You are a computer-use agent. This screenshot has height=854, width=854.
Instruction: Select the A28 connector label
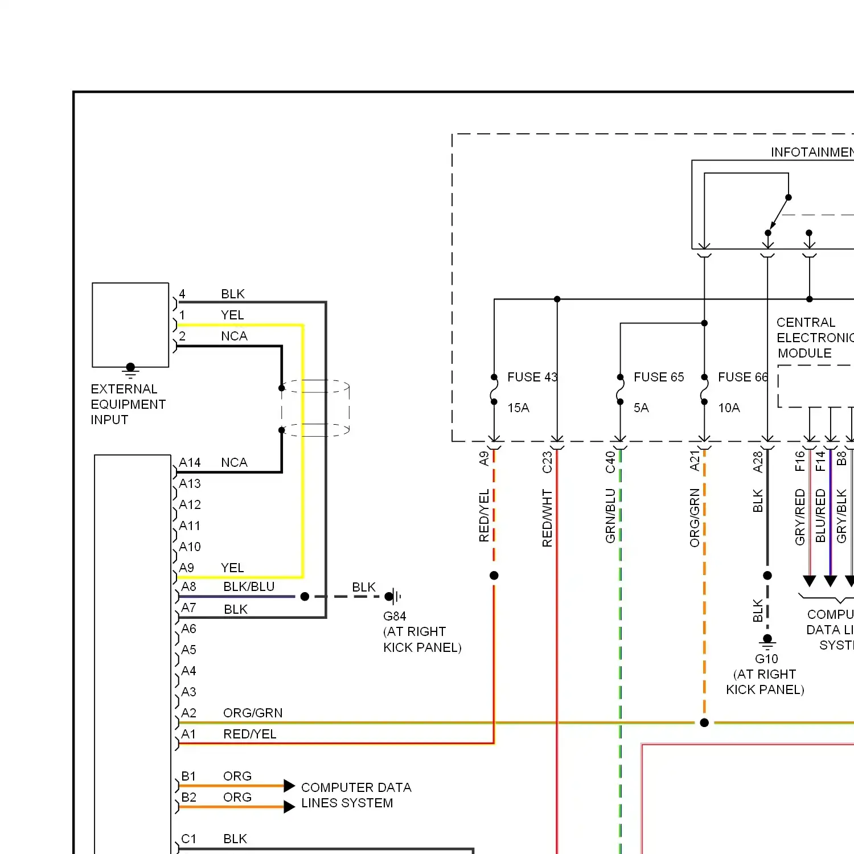pos(758,462)
